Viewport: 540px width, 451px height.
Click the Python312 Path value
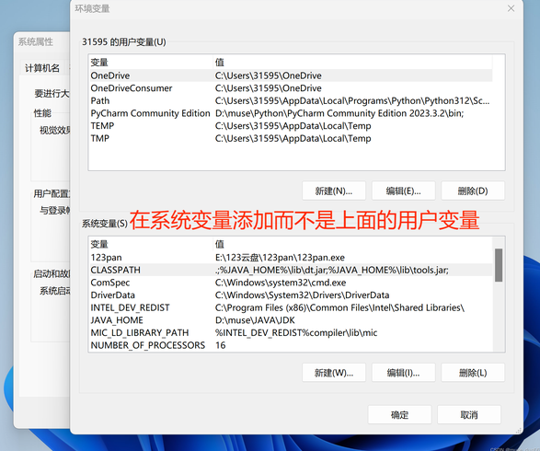click(x=352, y=100)
